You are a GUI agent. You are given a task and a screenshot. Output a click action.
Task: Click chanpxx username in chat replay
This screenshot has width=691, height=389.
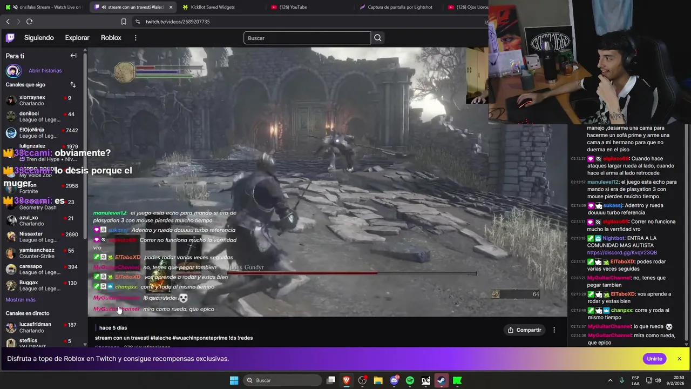[621, 310]
